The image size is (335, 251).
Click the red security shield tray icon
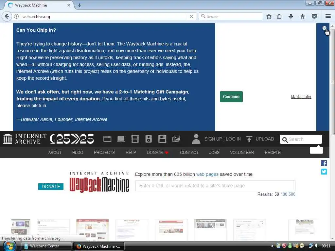point(284,246)
